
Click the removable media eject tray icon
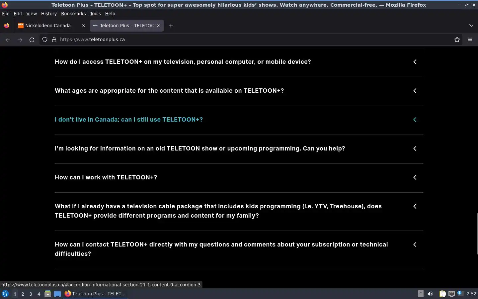coord(421,293)
